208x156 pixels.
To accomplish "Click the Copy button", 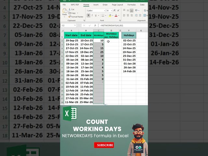I will coord(72,13).
